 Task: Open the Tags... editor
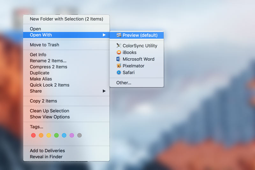(x=36, y=127)
